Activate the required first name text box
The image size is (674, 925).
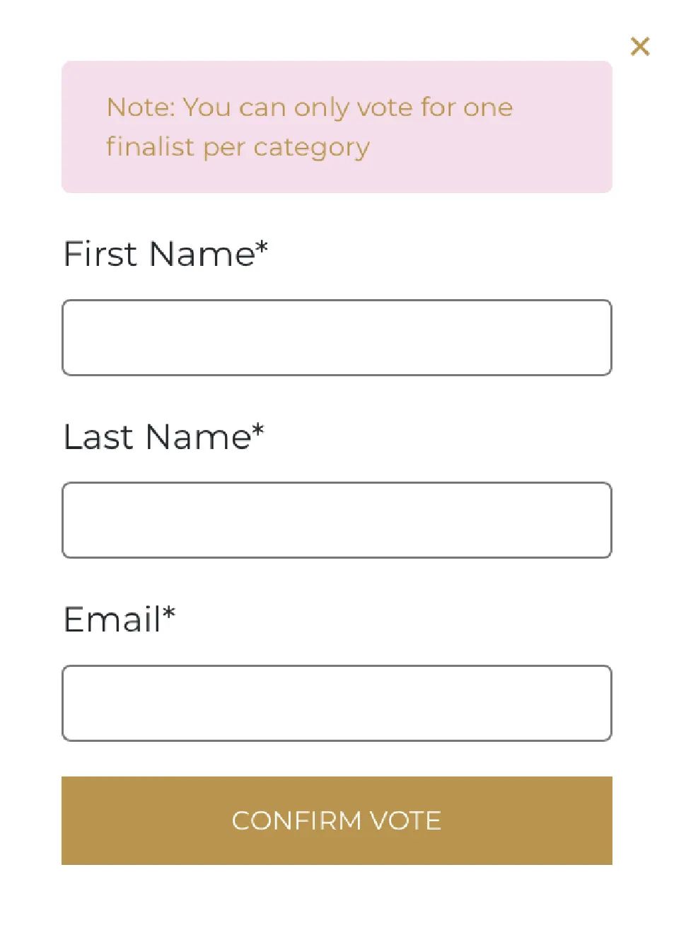click(337, 337)
